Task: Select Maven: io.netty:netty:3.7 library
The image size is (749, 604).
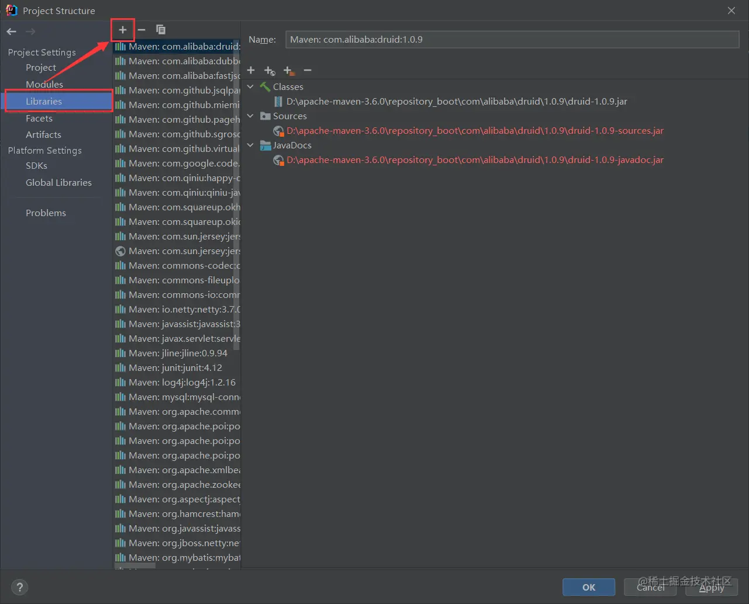Action: tap(177, 309)
